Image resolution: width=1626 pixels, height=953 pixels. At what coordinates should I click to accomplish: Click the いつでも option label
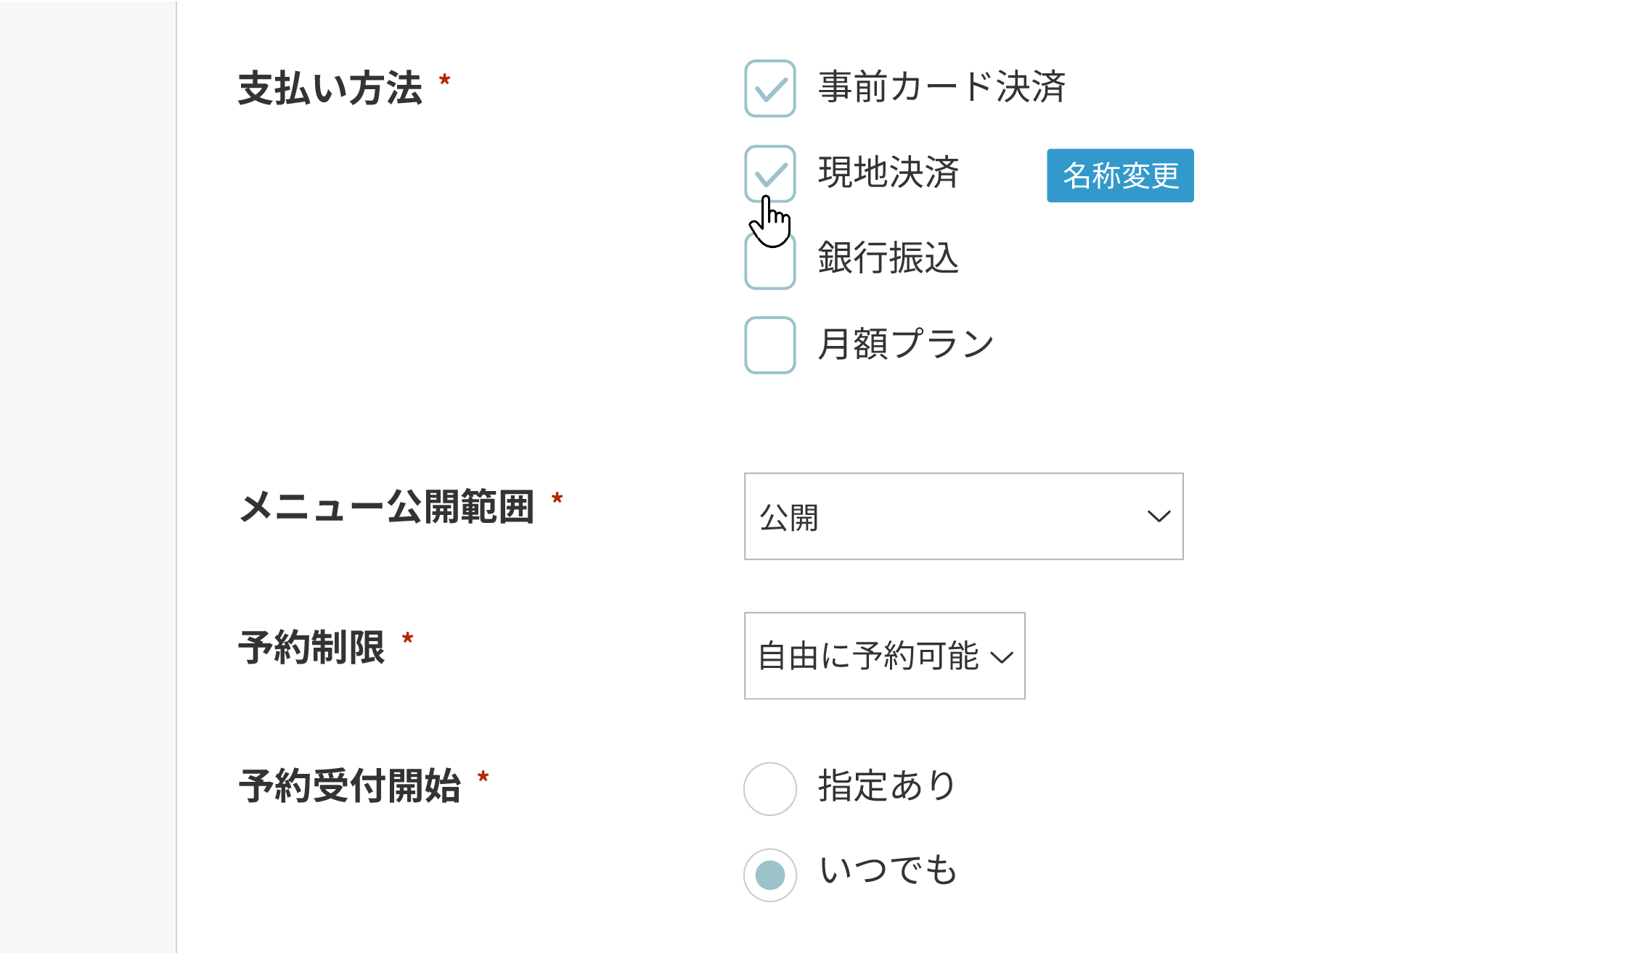(888, 870)
